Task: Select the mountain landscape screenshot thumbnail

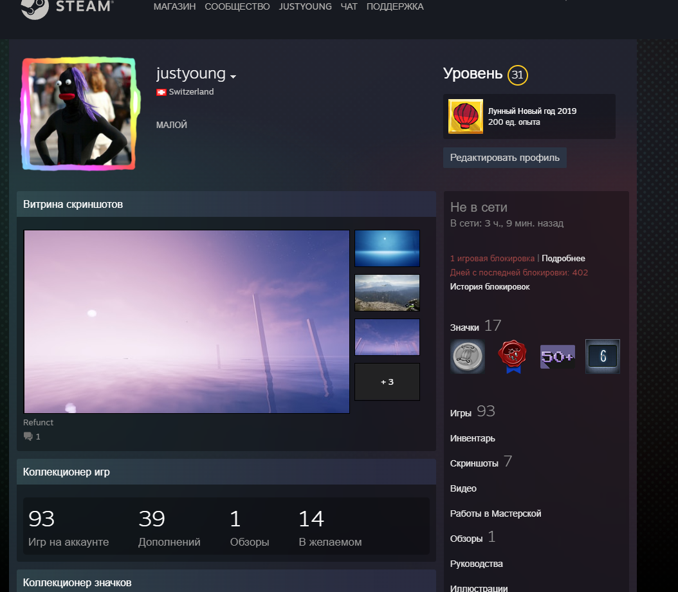Action: tap(387, 292)
